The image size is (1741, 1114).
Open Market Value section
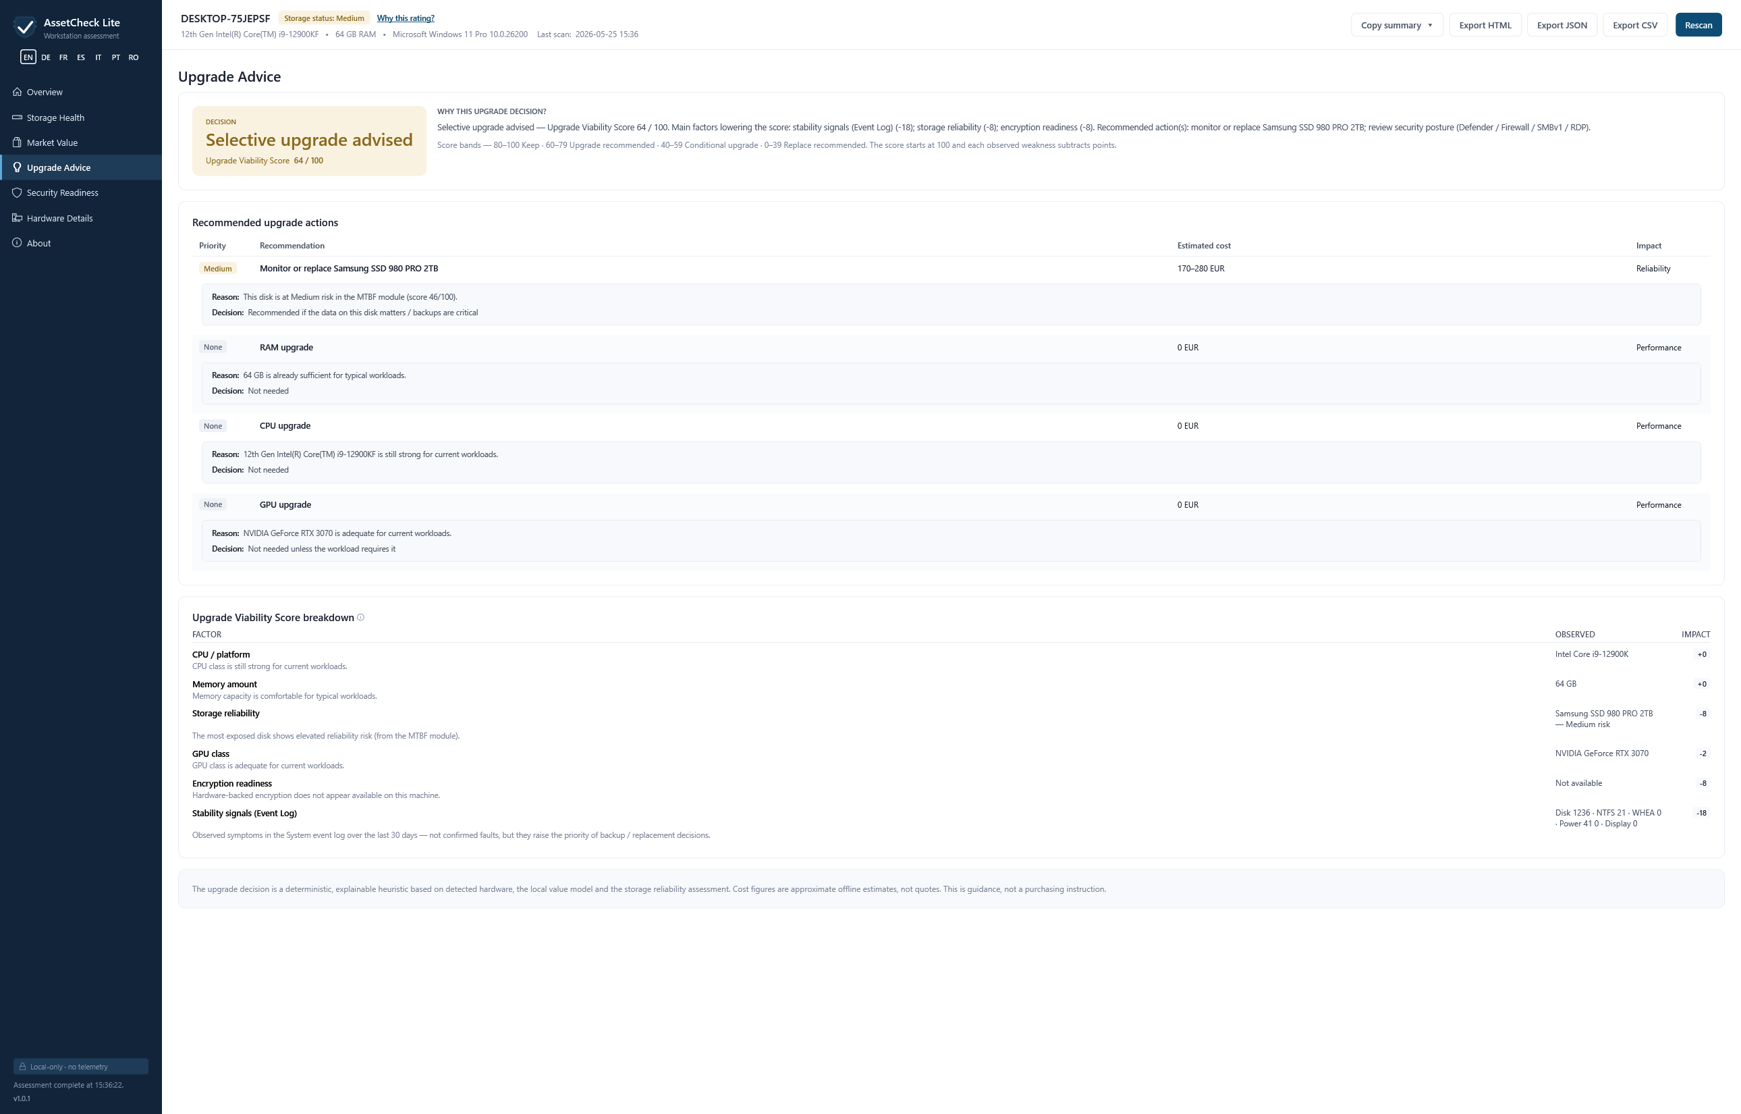point(81,142)
